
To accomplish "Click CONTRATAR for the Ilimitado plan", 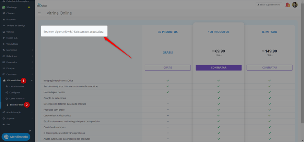I will click(x=269, y=68).
